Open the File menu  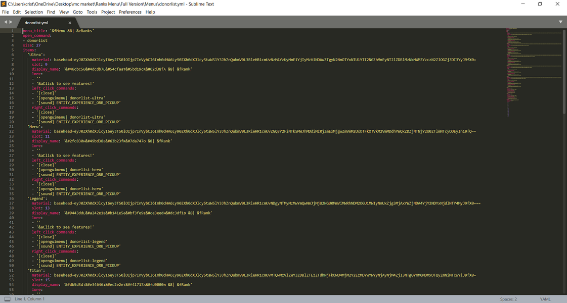(x=6, y=12)
